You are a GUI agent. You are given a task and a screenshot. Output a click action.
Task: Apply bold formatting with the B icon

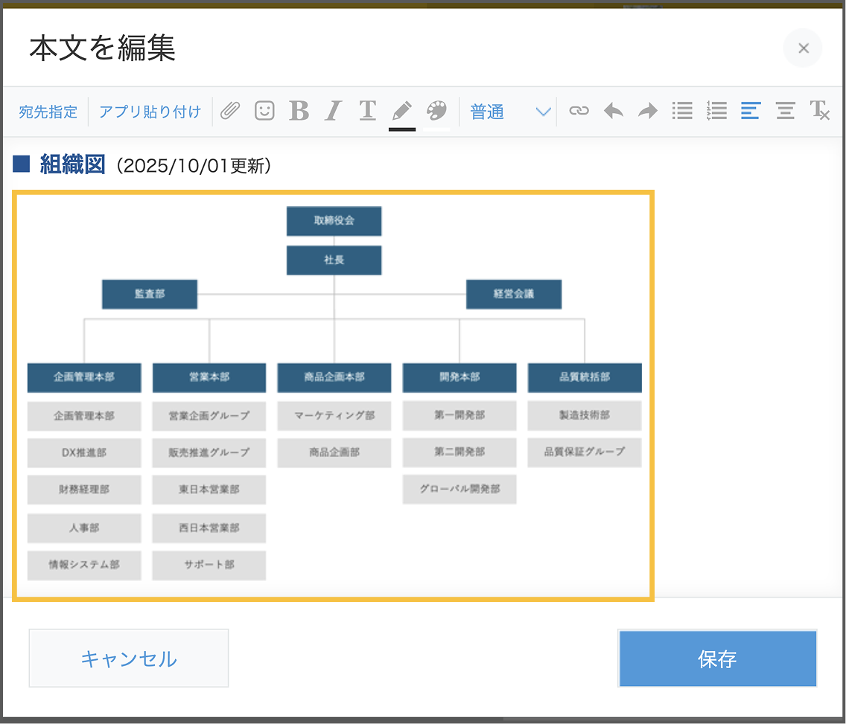pos(299,110)
